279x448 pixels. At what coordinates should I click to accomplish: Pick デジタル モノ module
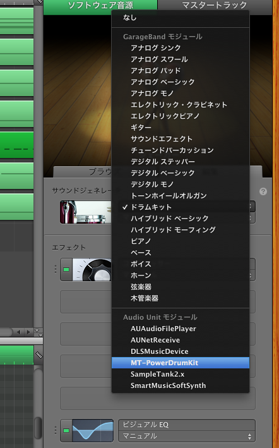(x=181, y=185)
